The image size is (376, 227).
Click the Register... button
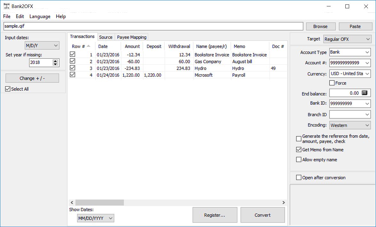(x=215, y=215)
